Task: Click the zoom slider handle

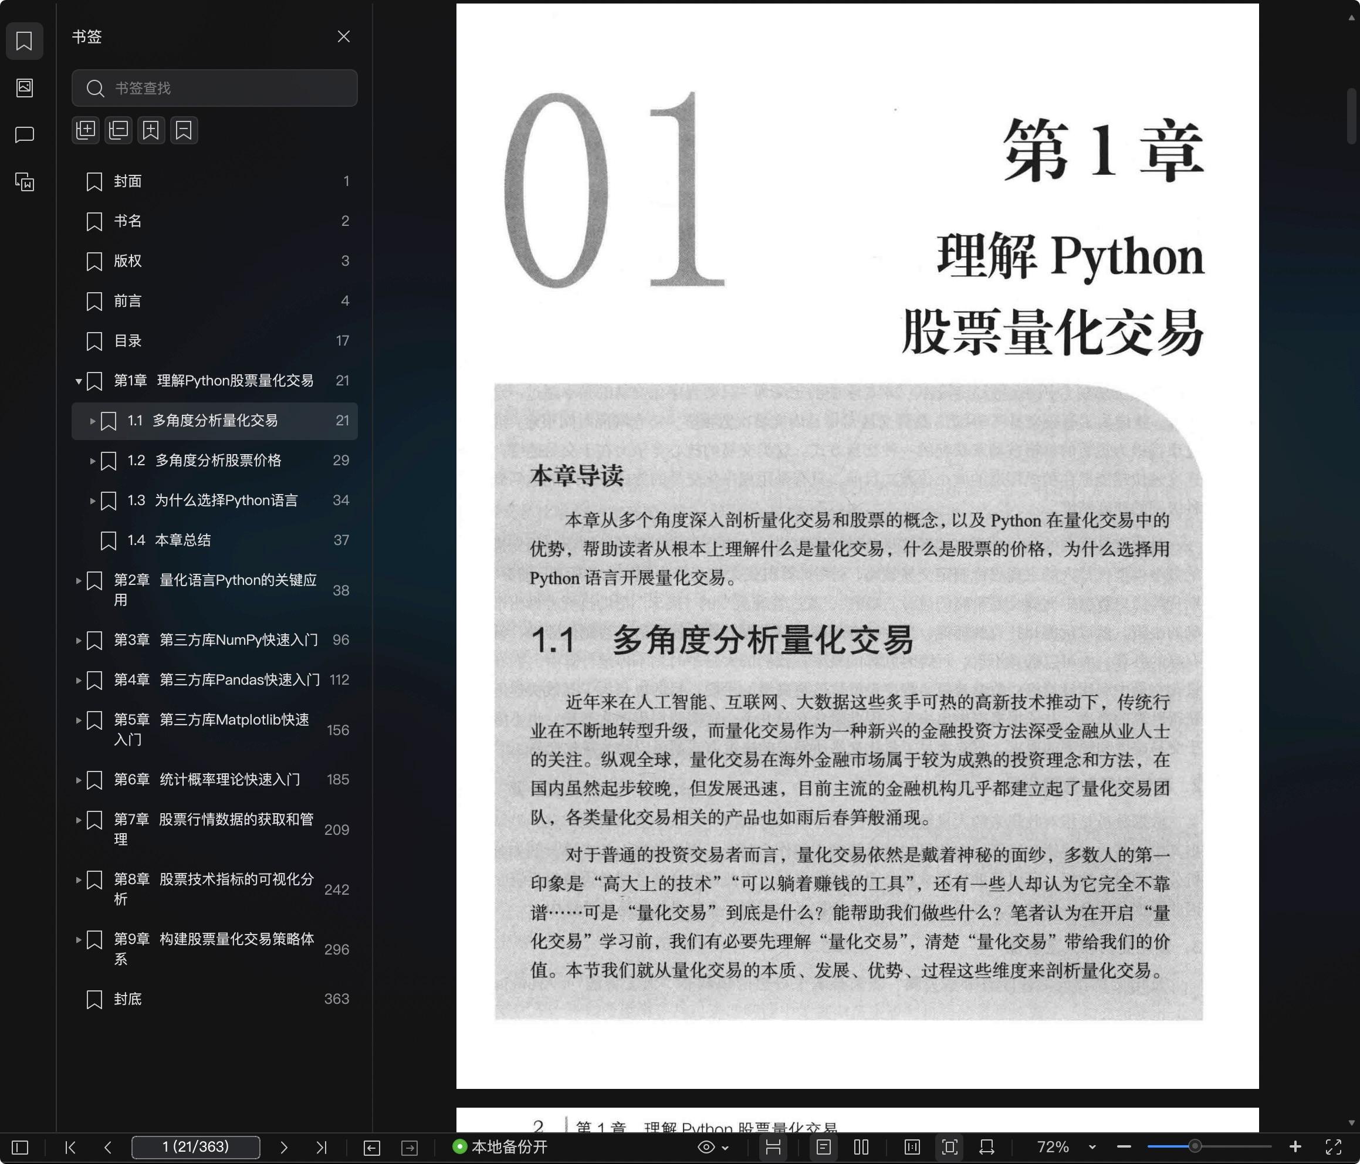Action: pos(1195,1146)
